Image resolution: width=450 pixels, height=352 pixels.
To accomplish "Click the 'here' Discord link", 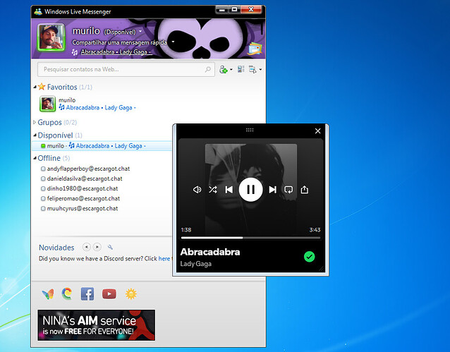I will (164, 259).
